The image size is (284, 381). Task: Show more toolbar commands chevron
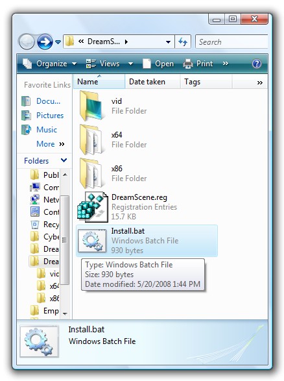click(x=226, y=64)
